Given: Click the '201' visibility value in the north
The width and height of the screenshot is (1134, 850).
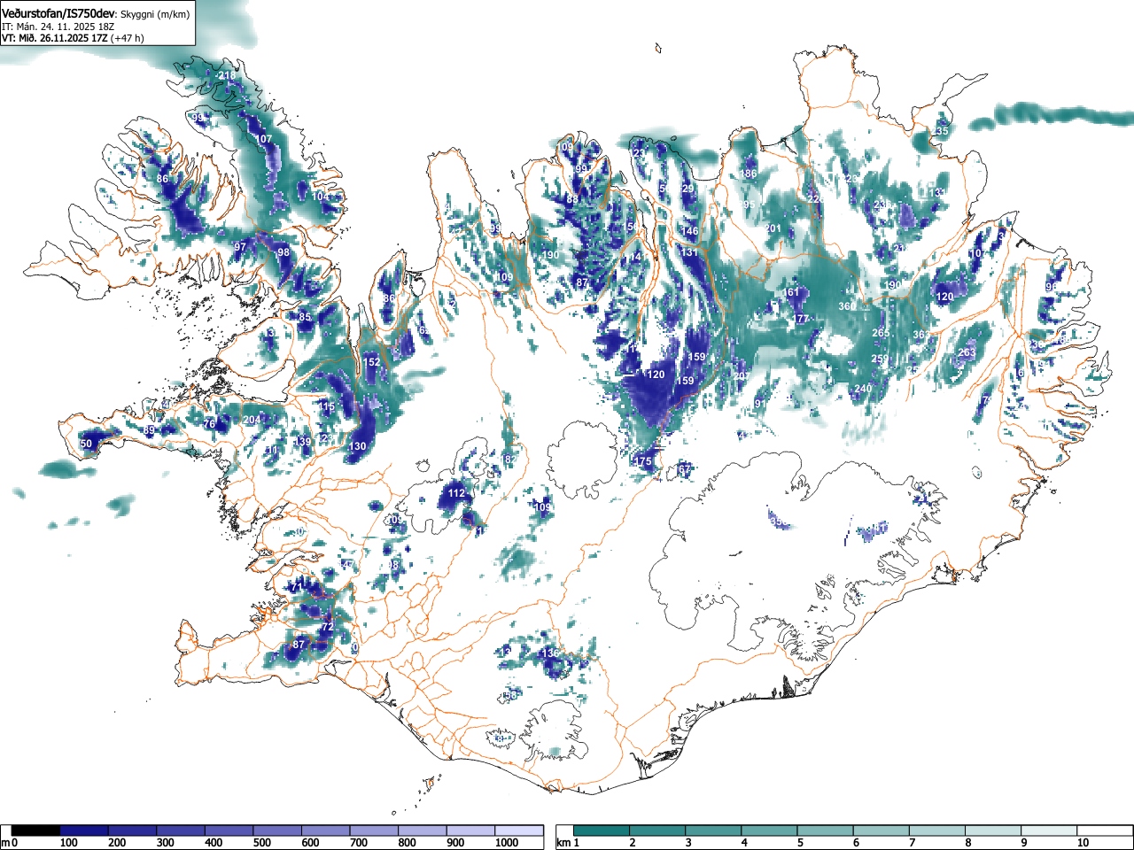Looking at the screenshot, I should pos(773,228).
